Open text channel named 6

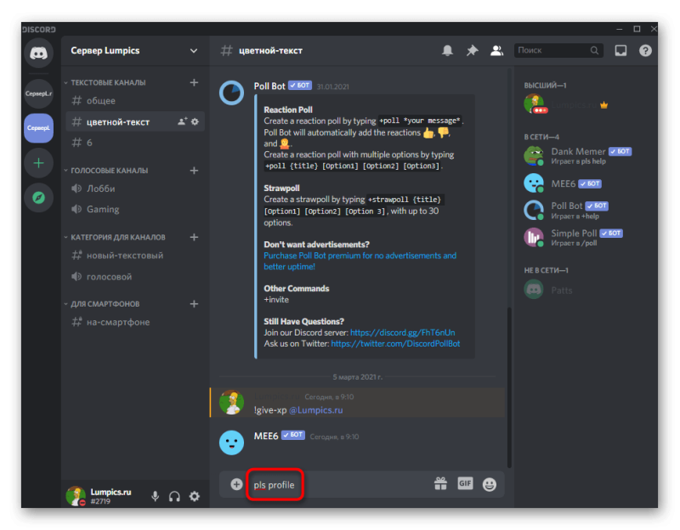(x=135, y=143)
